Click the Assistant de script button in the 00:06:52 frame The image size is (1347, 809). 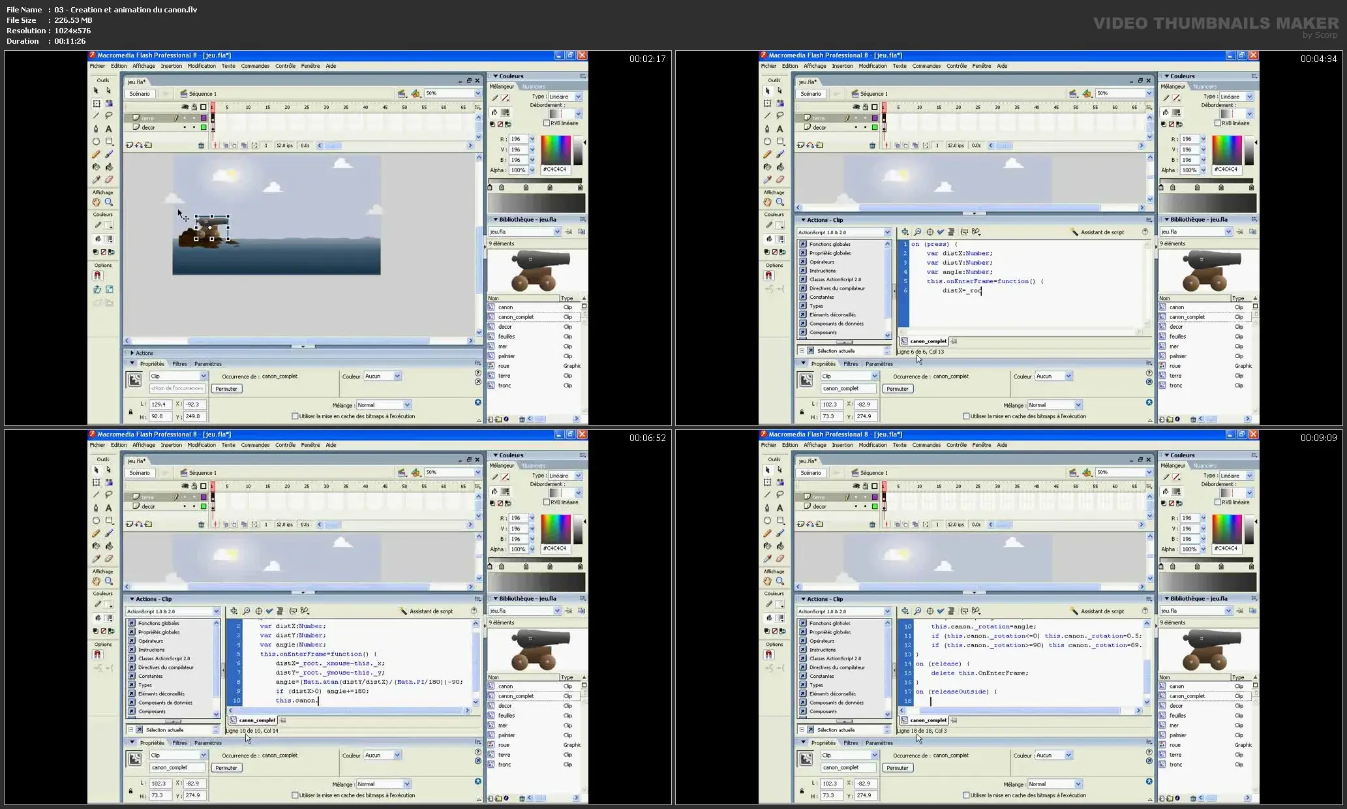tap(426, 611)
